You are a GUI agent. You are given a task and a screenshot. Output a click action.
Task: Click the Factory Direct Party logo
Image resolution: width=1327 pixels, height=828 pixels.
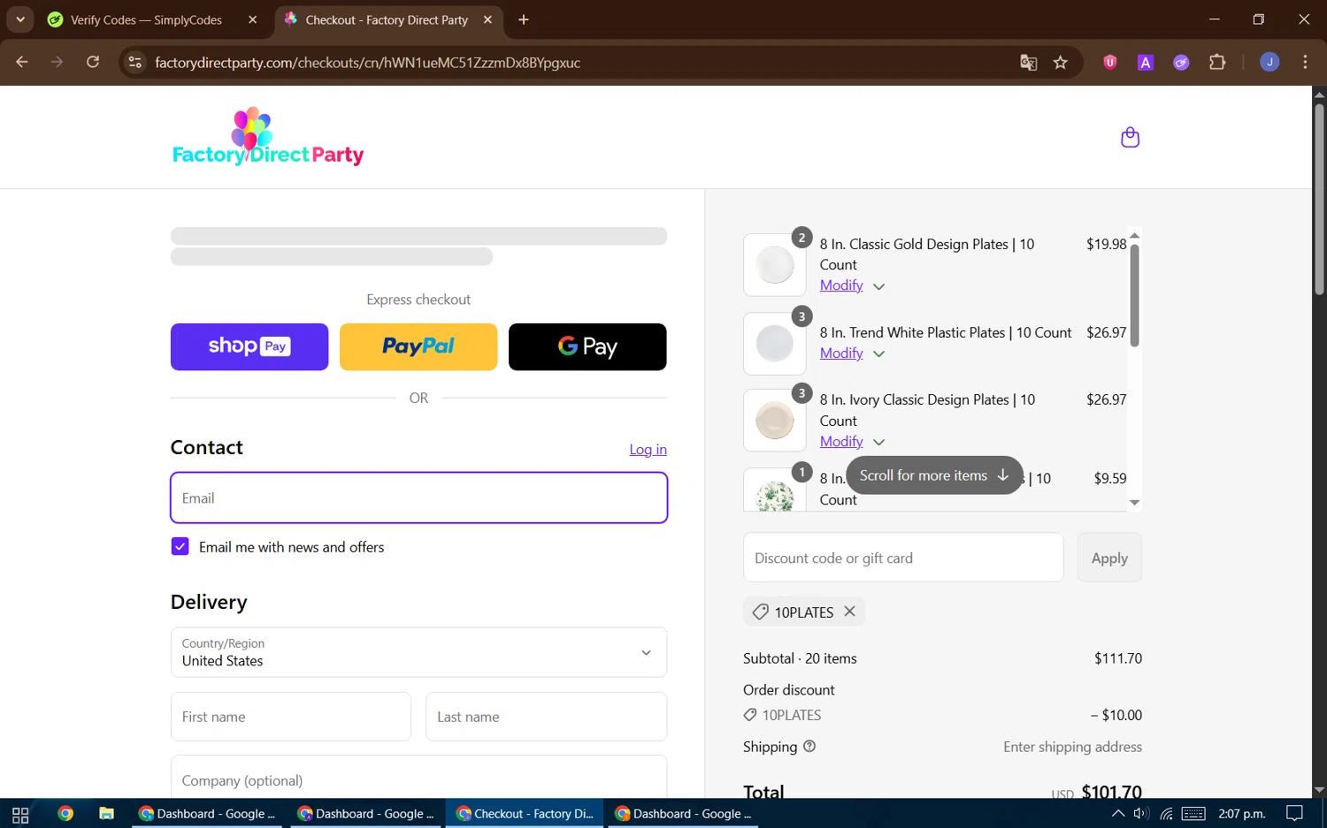click(x=268, y=137)
